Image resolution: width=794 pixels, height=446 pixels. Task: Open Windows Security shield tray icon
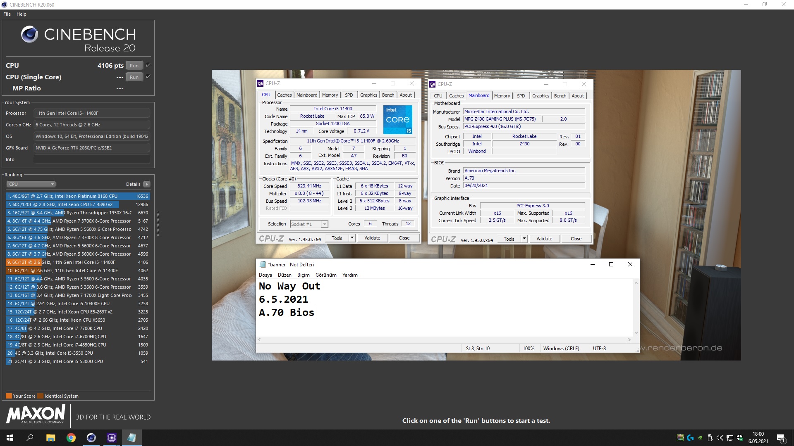tap(740, 438)
